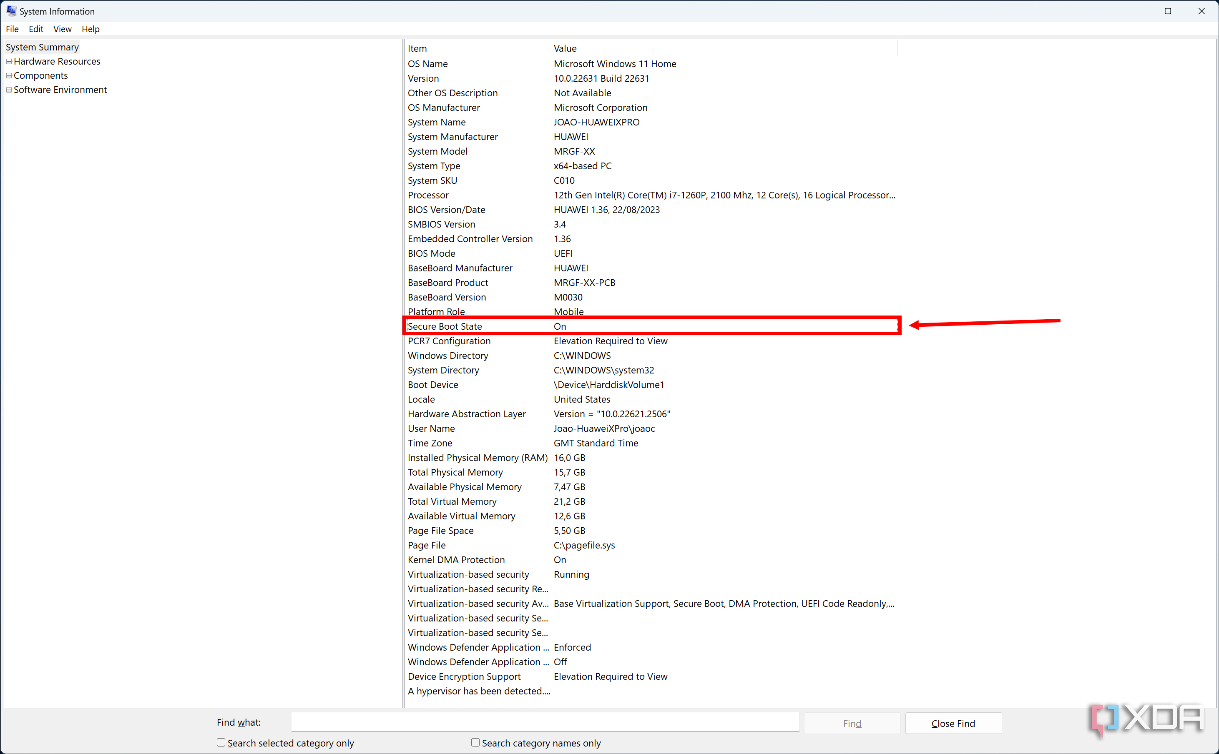Select the Locale row
1219x754 pixels.
pos(651,399)
